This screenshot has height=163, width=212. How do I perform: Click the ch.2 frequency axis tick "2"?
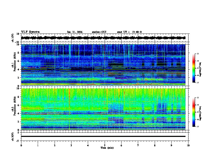click(x=18, y=122)
